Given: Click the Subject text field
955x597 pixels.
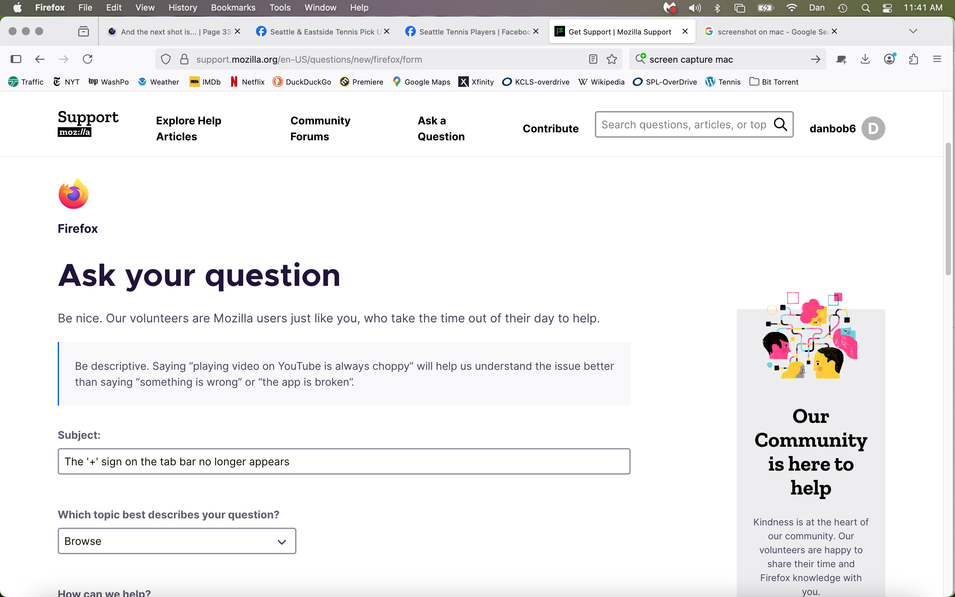Looking at the screenshot, I should coord(344,461).
